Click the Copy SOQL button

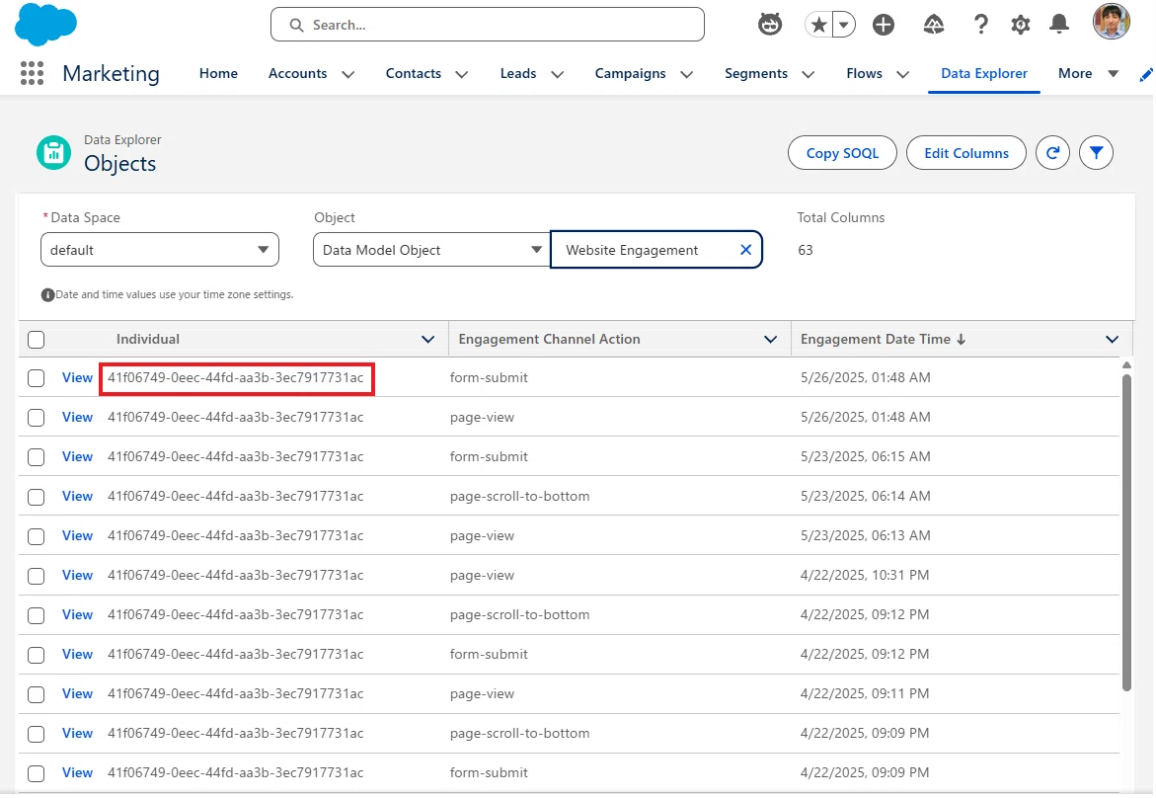843,153
